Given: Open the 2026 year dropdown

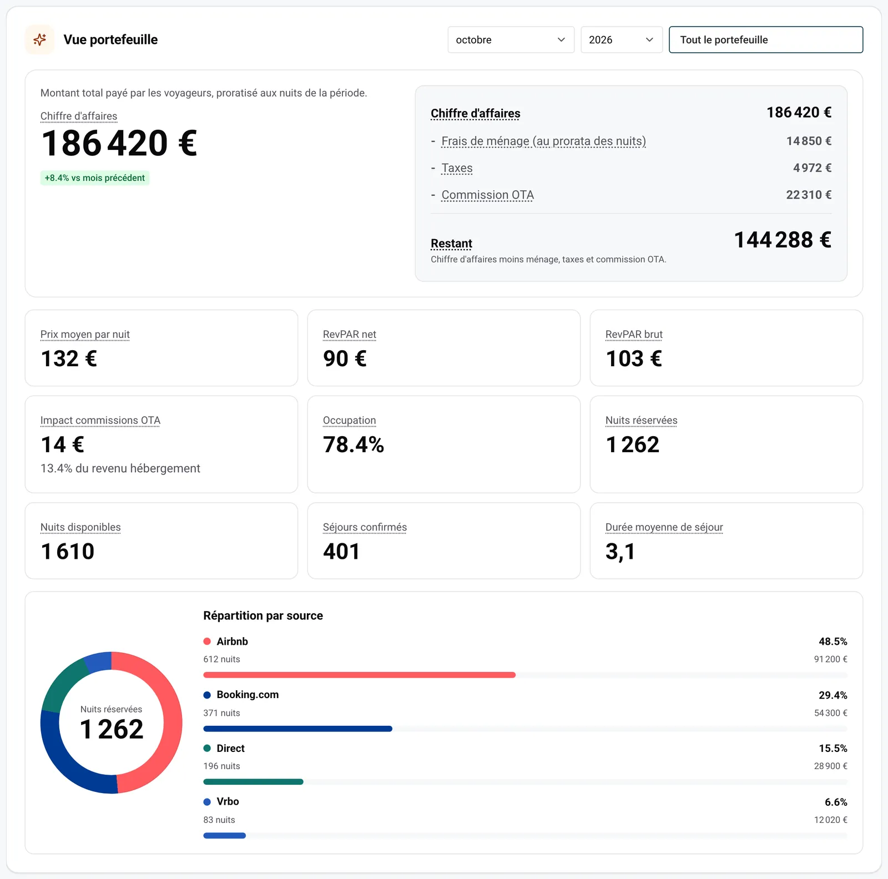Looking at the screenshot, I should click(622, 40).
